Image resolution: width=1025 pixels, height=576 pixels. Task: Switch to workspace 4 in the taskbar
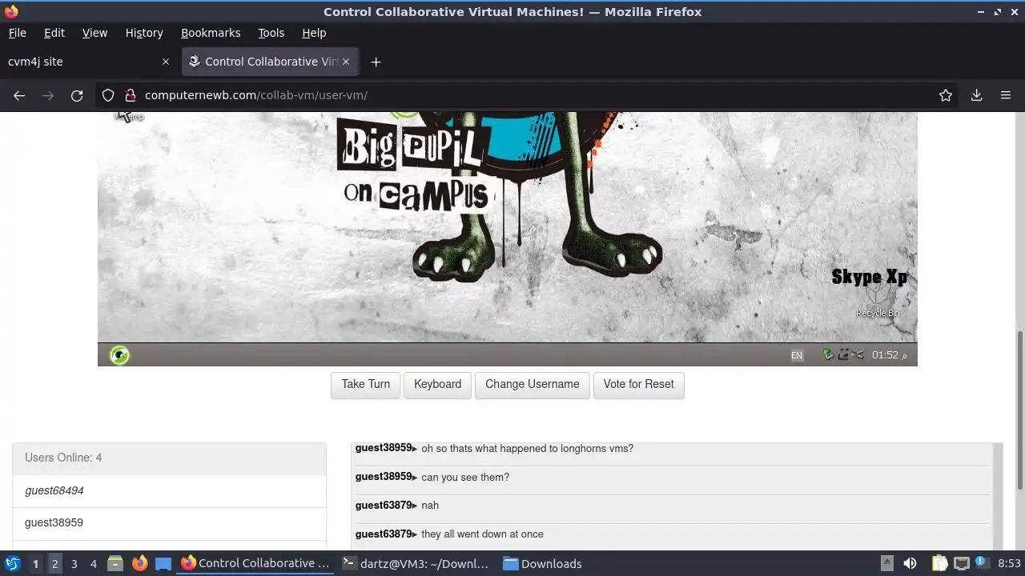pyautogui.click(x=93, y=564)
